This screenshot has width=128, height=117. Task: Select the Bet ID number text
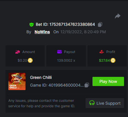click(x=72, y=24)
